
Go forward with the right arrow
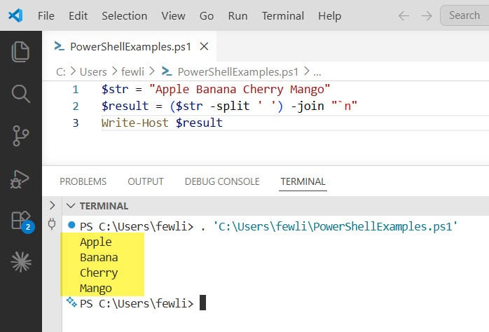[427, 15]
